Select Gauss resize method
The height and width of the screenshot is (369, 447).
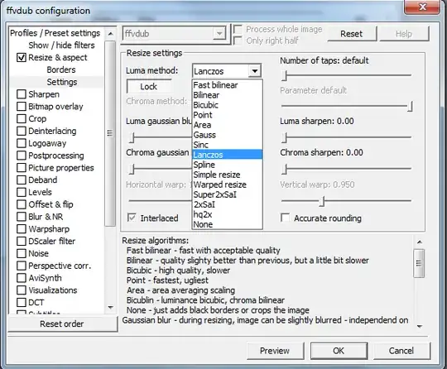tap(227, 135)
